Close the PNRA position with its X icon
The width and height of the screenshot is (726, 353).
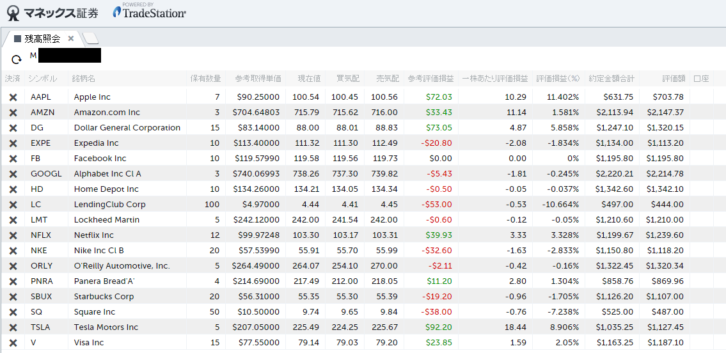pyautogui.click(x=13, y=281)
